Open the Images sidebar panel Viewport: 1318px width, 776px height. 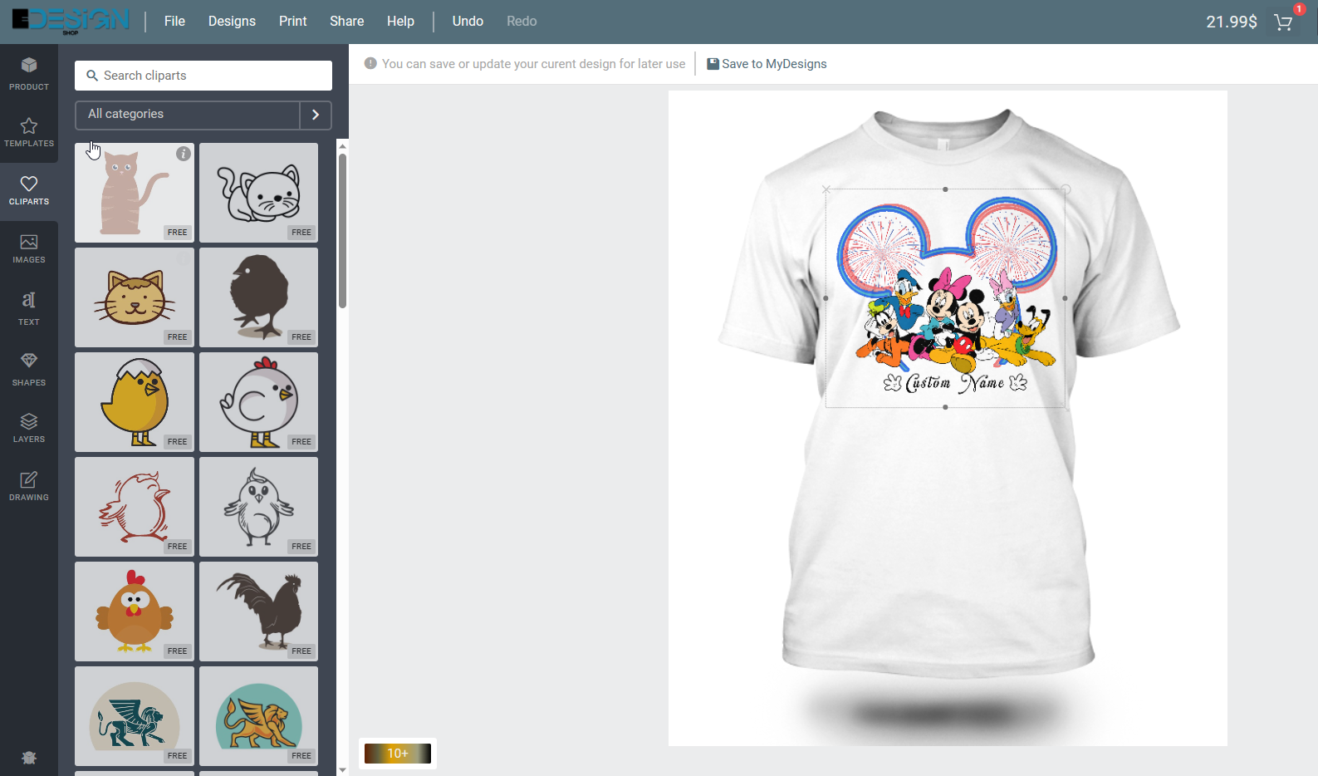[29, 248]
